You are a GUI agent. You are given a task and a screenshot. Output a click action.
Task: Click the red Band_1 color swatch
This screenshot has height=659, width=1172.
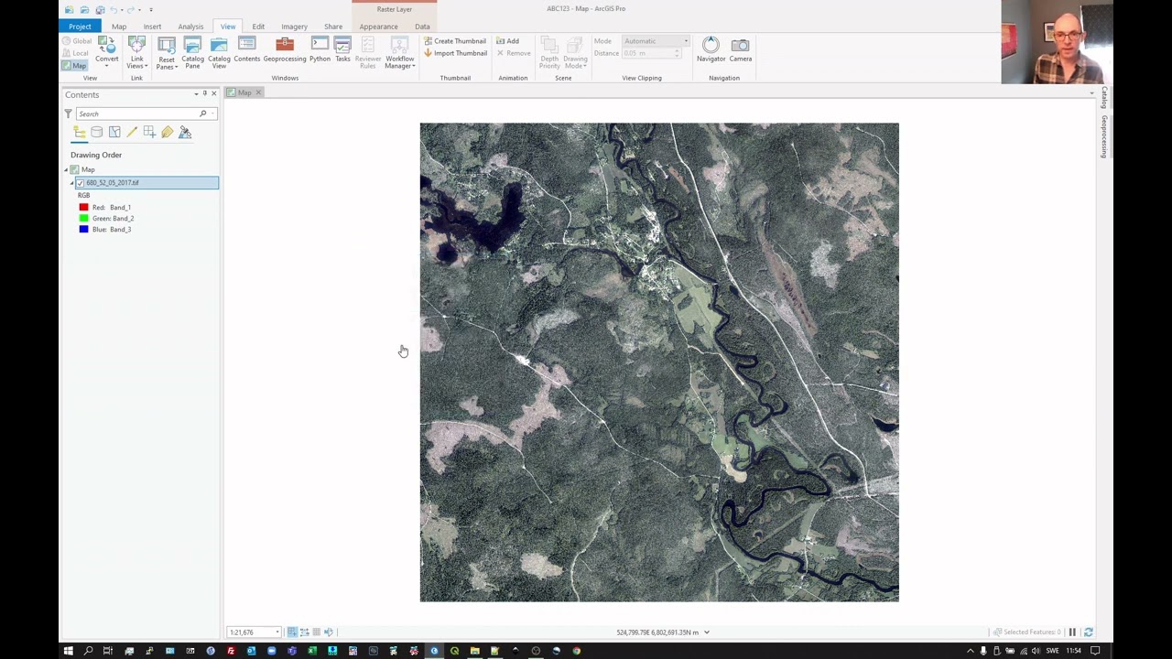pos(83,208)
